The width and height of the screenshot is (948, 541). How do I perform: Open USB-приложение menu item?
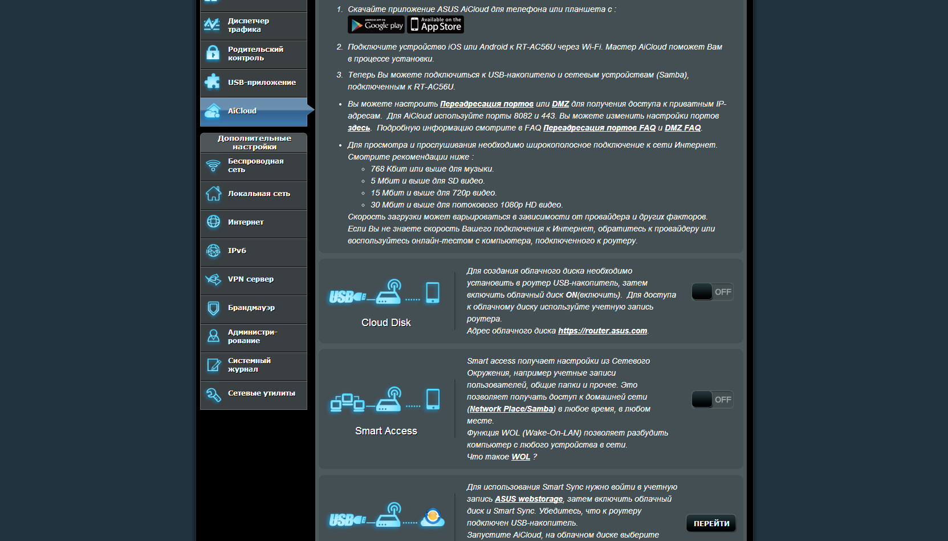254,83
